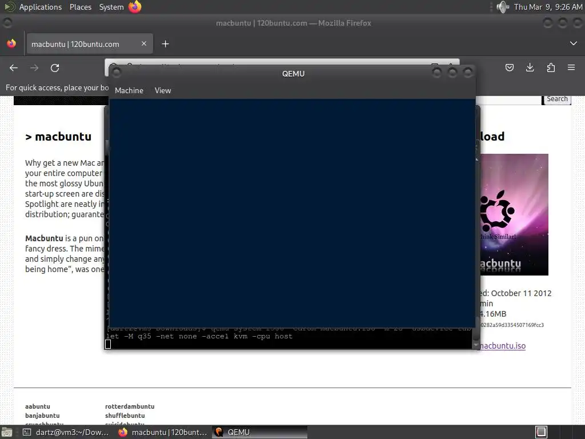Open the shufflebuntu link

pos(125,416)
